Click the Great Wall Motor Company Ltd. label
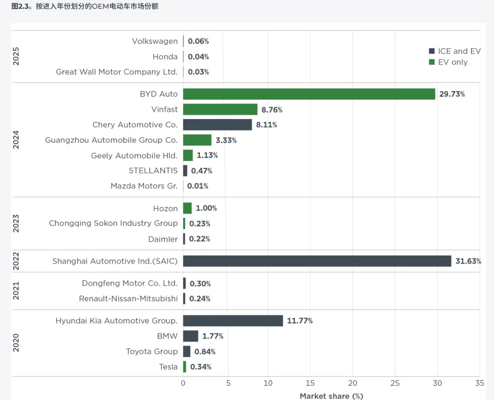 [x=117, y=72]
